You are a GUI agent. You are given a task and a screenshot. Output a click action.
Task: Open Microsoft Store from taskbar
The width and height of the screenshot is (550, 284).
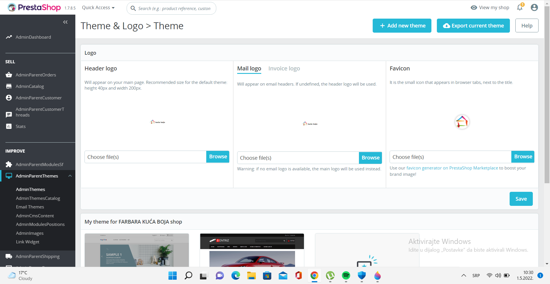(267, 276)
